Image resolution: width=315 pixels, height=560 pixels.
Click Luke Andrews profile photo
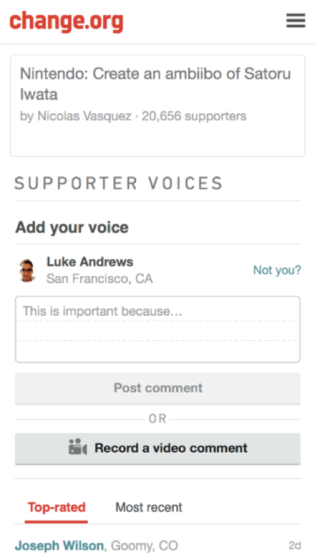point(27,270)
